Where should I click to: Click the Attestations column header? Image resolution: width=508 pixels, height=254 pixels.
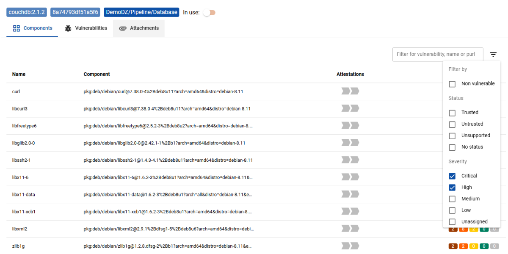click(x=350, y=74)
